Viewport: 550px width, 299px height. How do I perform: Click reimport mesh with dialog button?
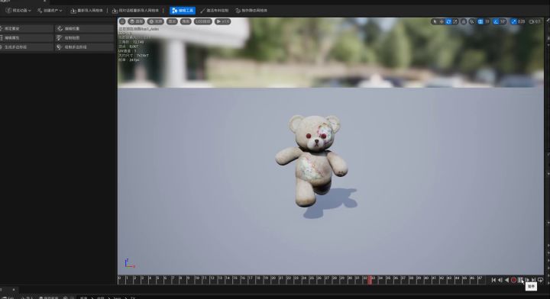135,11
